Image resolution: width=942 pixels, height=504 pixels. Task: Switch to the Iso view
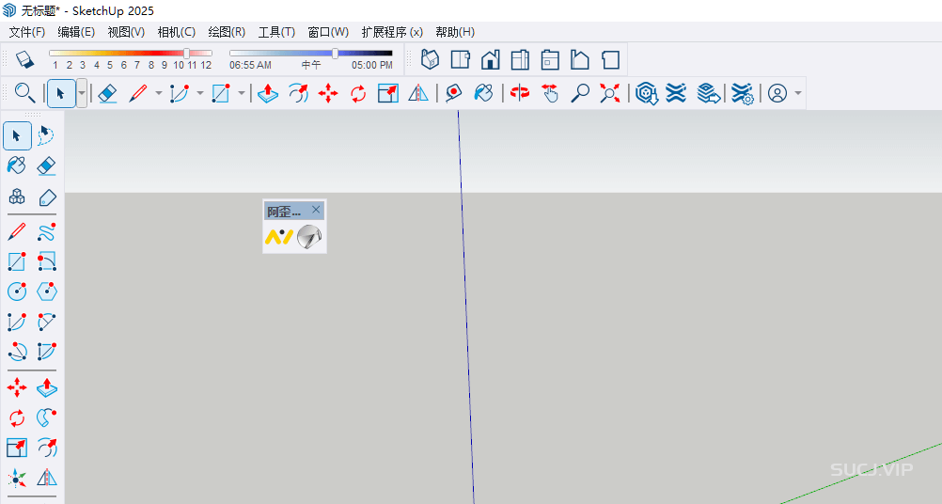point(430,59)
